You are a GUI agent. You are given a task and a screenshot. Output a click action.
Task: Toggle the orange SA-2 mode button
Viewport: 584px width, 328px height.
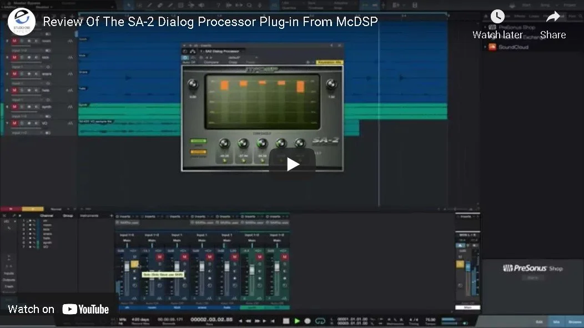click(x=198, y=152)
